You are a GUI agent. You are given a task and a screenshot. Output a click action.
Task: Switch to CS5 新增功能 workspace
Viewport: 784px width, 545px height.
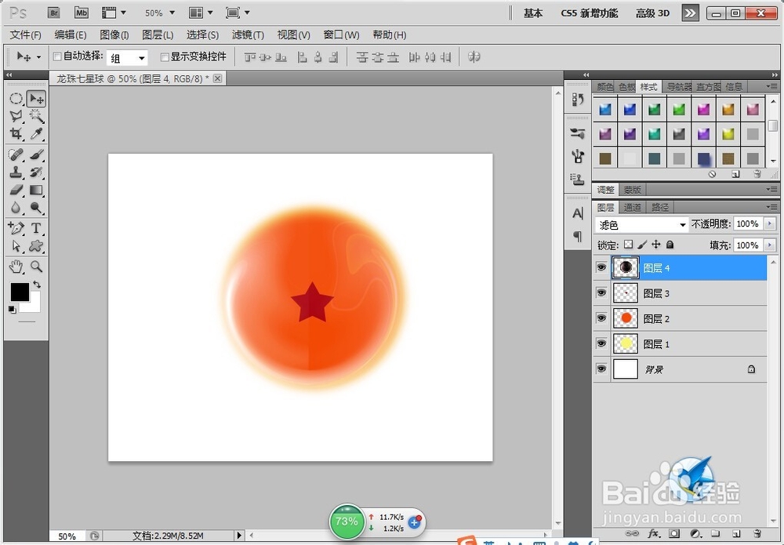click(590, 13)
